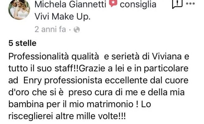Open the three-dot more options menu

tap(190, 4)
